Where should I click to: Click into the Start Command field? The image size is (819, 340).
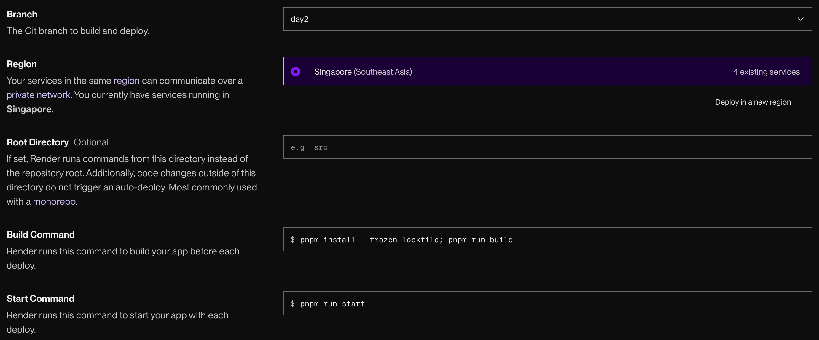[x=547, y=304]
